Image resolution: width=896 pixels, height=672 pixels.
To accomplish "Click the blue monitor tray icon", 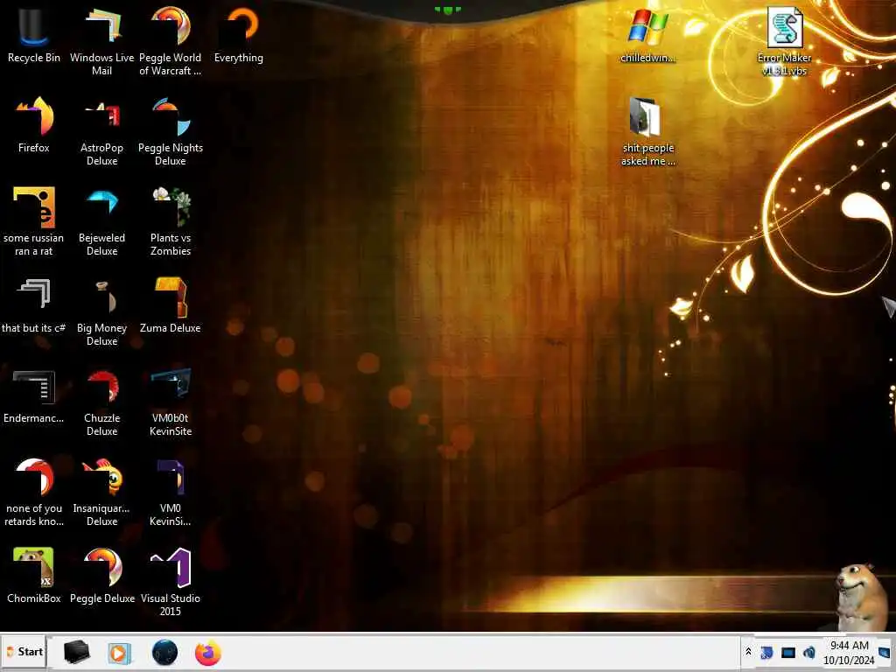I will coord(788,653).
